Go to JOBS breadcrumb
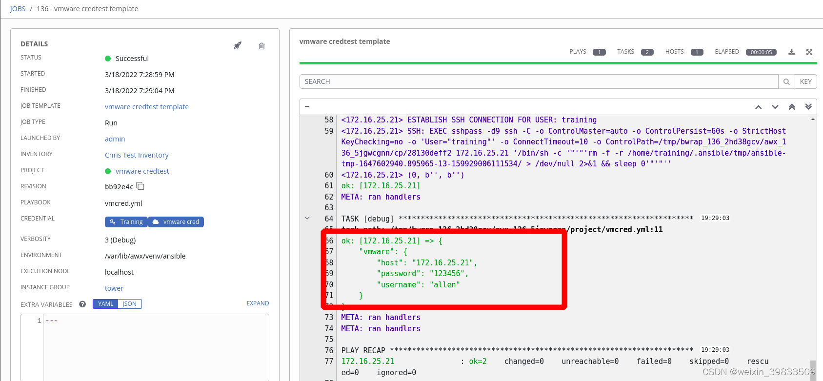 click(18, 9)
